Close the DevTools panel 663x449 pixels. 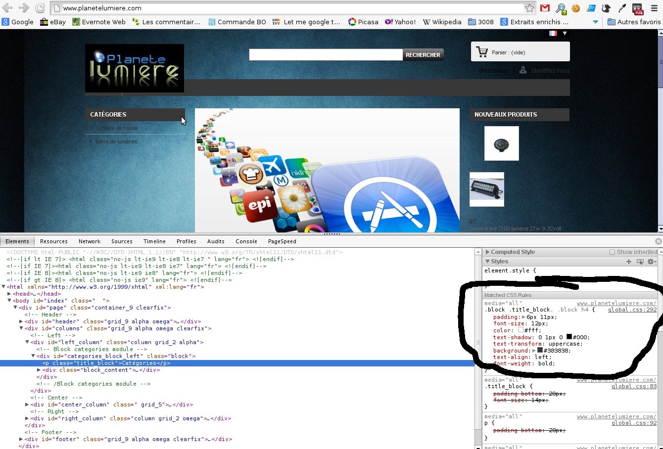(x=658, y=241)
